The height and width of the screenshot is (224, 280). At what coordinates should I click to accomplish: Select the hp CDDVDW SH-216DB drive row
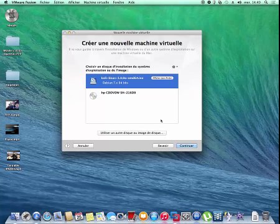[x=132, y=95]
